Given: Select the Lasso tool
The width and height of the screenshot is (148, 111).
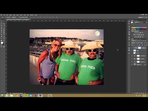Looking at the screenshot, I should click(1, 24).
